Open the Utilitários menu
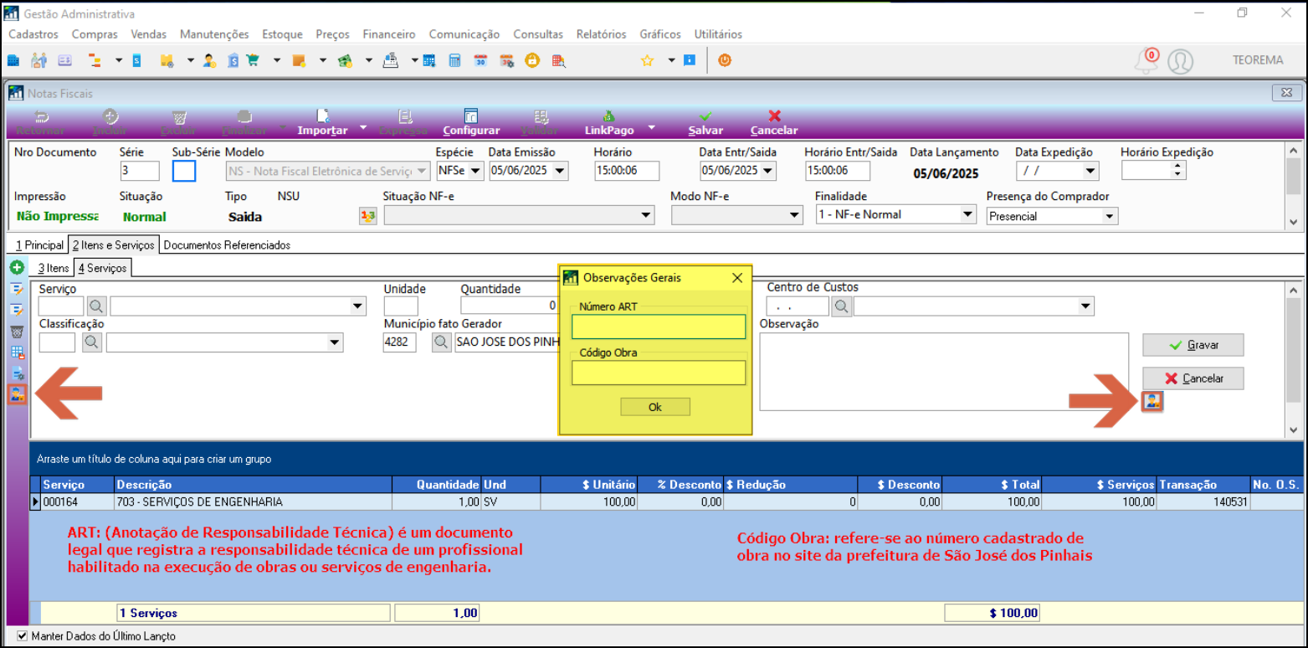Viewport: 1308px width, 648px height. point(718,34)
